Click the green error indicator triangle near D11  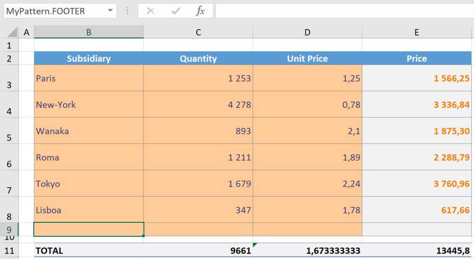tap(255, 245)
